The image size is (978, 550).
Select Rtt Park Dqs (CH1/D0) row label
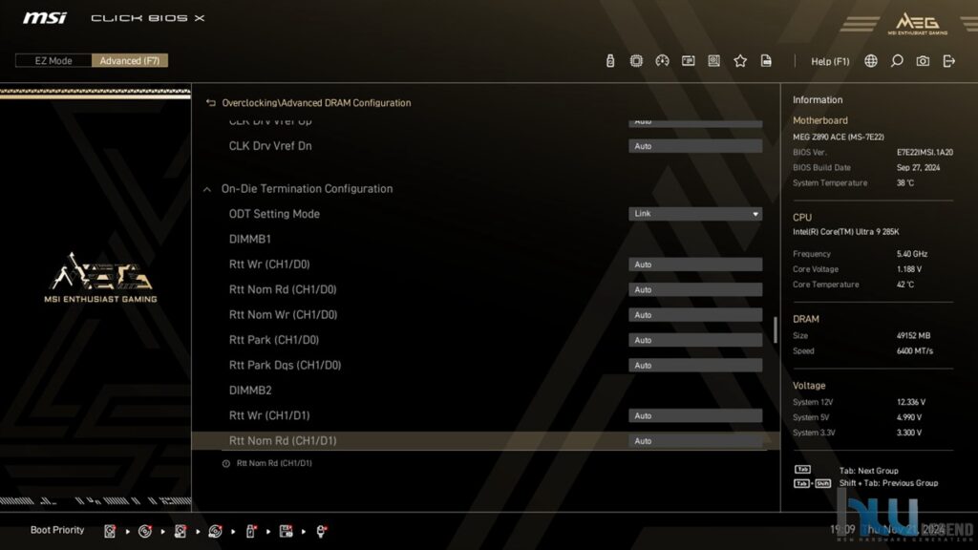(285, 366)
